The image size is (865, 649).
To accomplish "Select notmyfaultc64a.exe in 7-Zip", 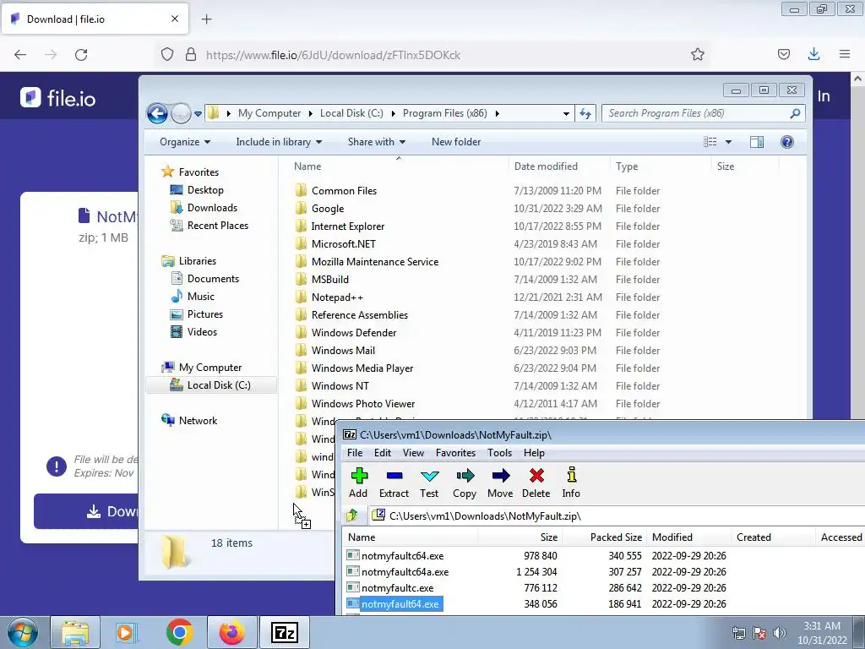I will (x=405, y=572).
